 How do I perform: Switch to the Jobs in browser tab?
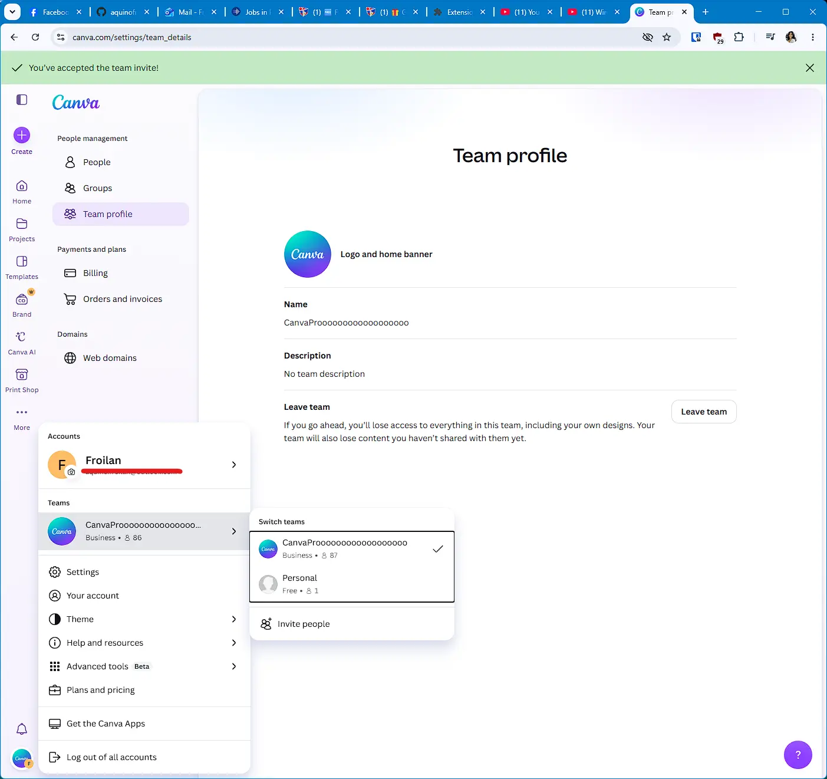(x=258, y=12)
